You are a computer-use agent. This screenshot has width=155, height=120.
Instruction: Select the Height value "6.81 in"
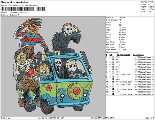point(151,7)
